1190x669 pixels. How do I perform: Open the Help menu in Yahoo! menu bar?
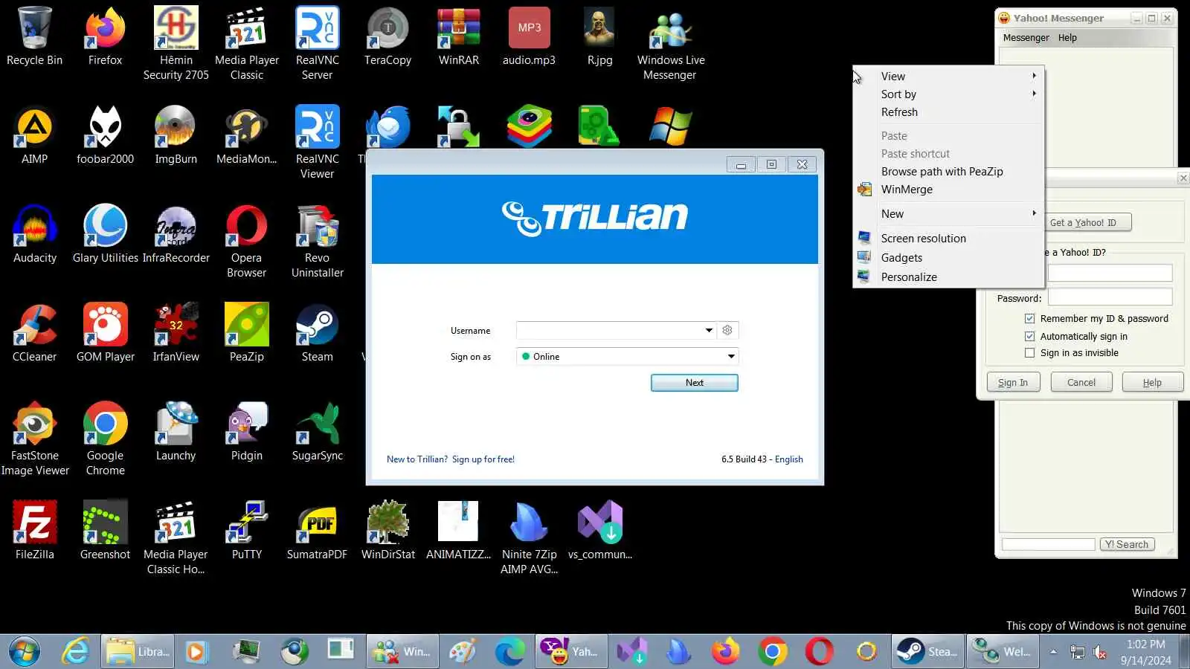1067,37
